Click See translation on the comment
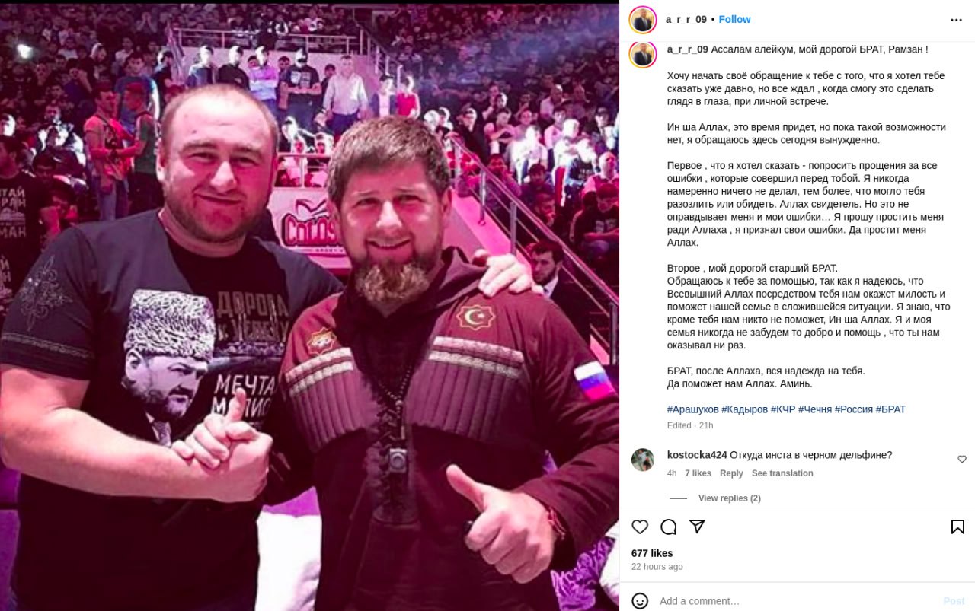This screenshot has width=975, height=611. tap(782, 473)
